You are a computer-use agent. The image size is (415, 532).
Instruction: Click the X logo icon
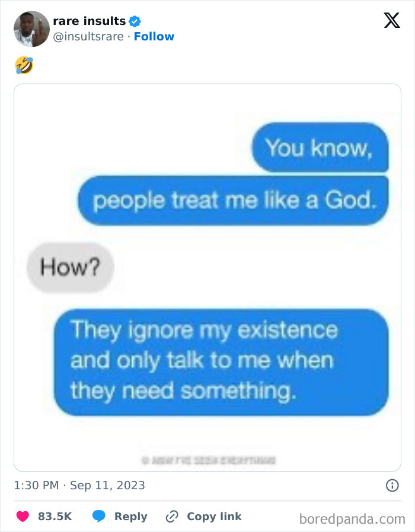click(x=392, y=20)
